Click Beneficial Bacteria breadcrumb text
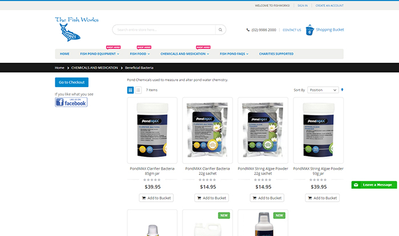399x236 pixels. 139,68
